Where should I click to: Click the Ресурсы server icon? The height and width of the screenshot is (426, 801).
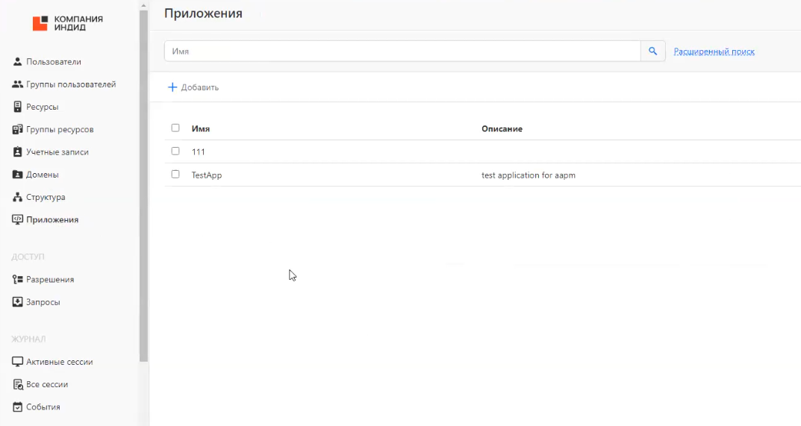pos(18,107)
